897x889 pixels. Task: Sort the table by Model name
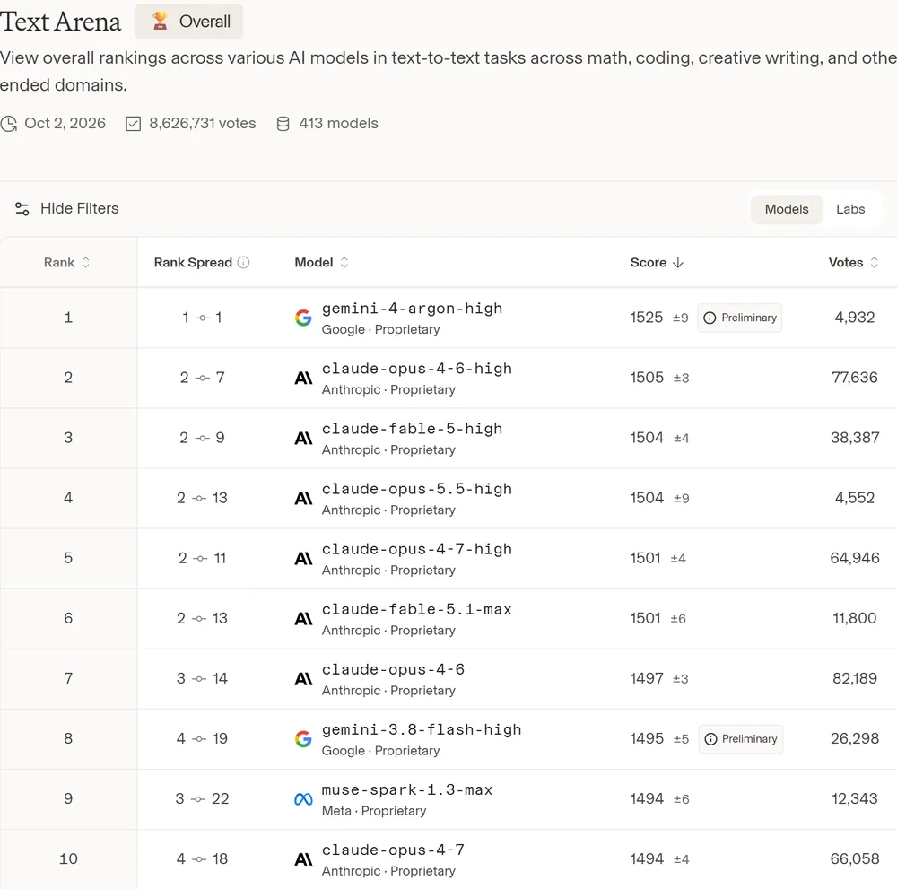321,262
